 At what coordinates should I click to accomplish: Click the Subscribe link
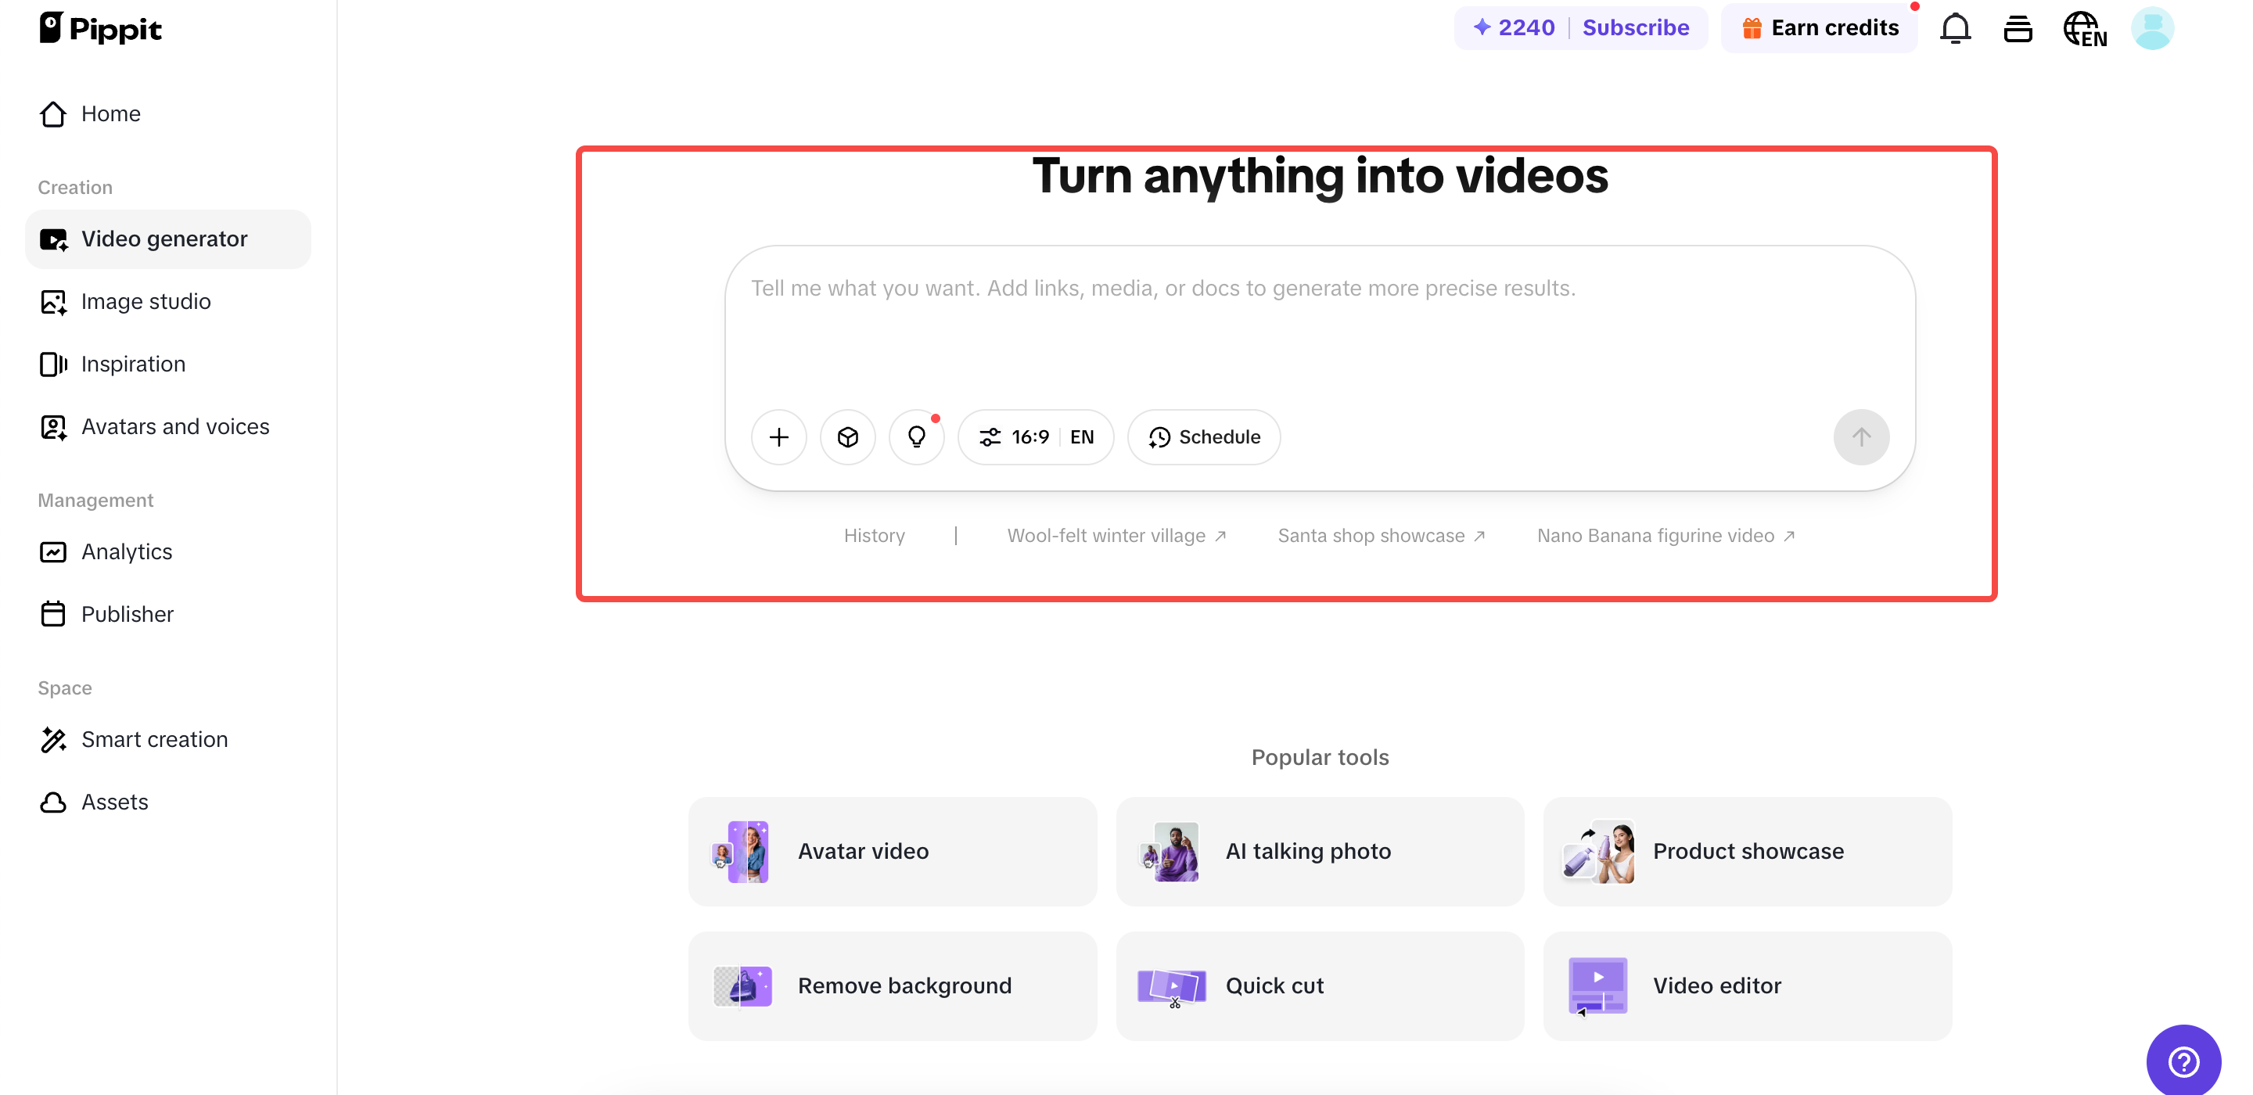(1636, 27)
